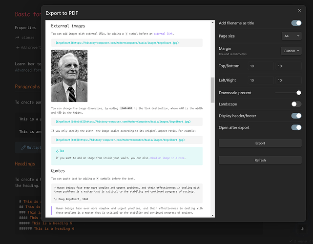Open the Margin Custom dropdown
313x244 pixels.
tap(292, 51)
